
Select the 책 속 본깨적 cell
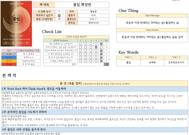click(x=28, y=54)
